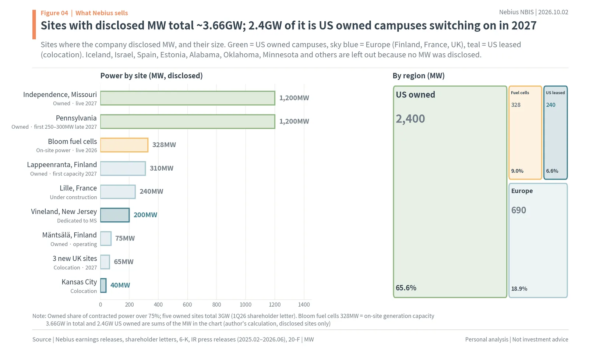This screenshot has height=350, width=589.
Task: Click 'Power by site (MW, disclosed)' title
Action: point(151,76)
